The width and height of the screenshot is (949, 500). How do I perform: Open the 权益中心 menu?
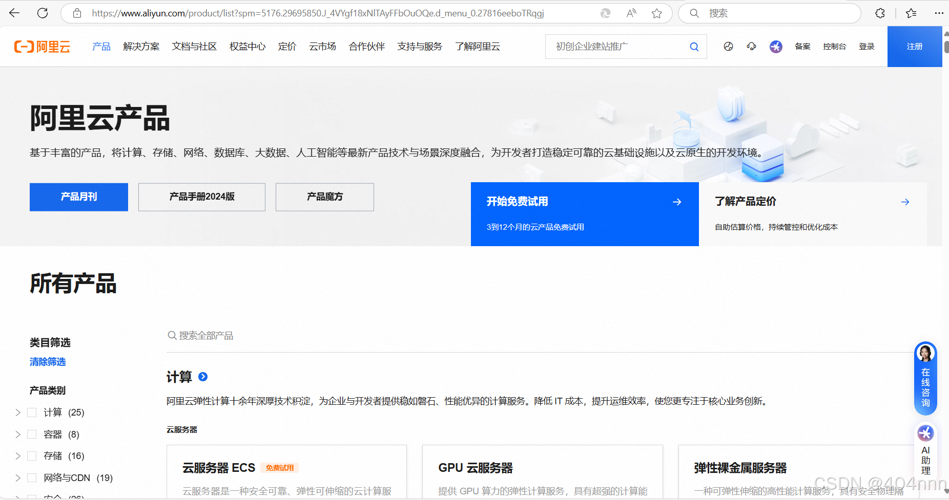tap(247, 47)
